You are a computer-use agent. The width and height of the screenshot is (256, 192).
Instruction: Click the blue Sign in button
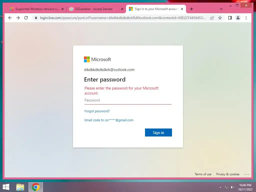click(158, 132)
